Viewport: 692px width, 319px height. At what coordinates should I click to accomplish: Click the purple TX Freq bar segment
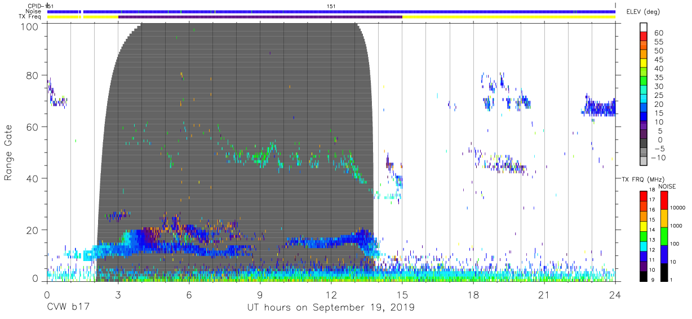pyautogui.click(x=260, y=17)
